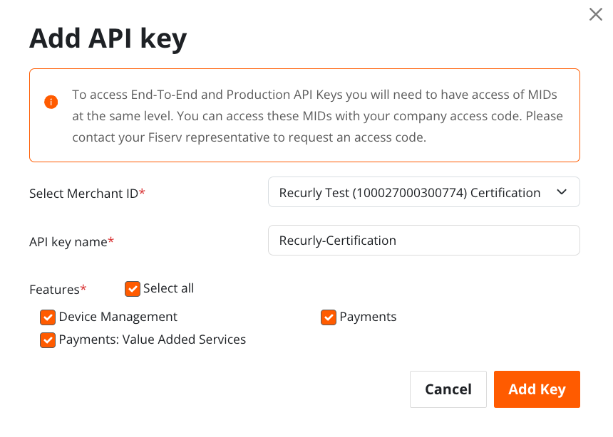Click the Cancel button

[x=448, y=389]
